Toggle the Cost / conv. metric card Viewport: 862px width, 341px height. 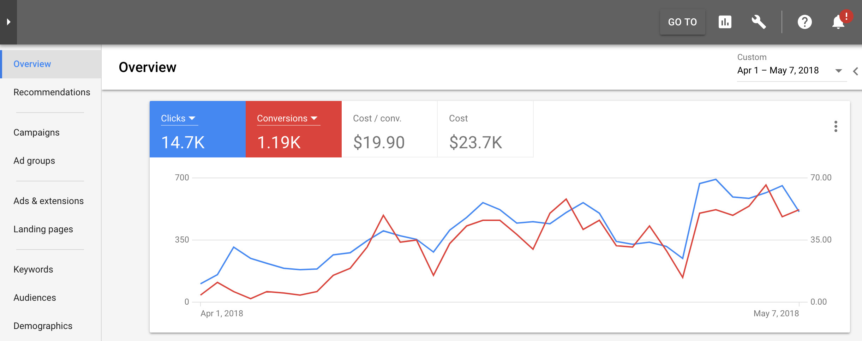tap(389, 129)
